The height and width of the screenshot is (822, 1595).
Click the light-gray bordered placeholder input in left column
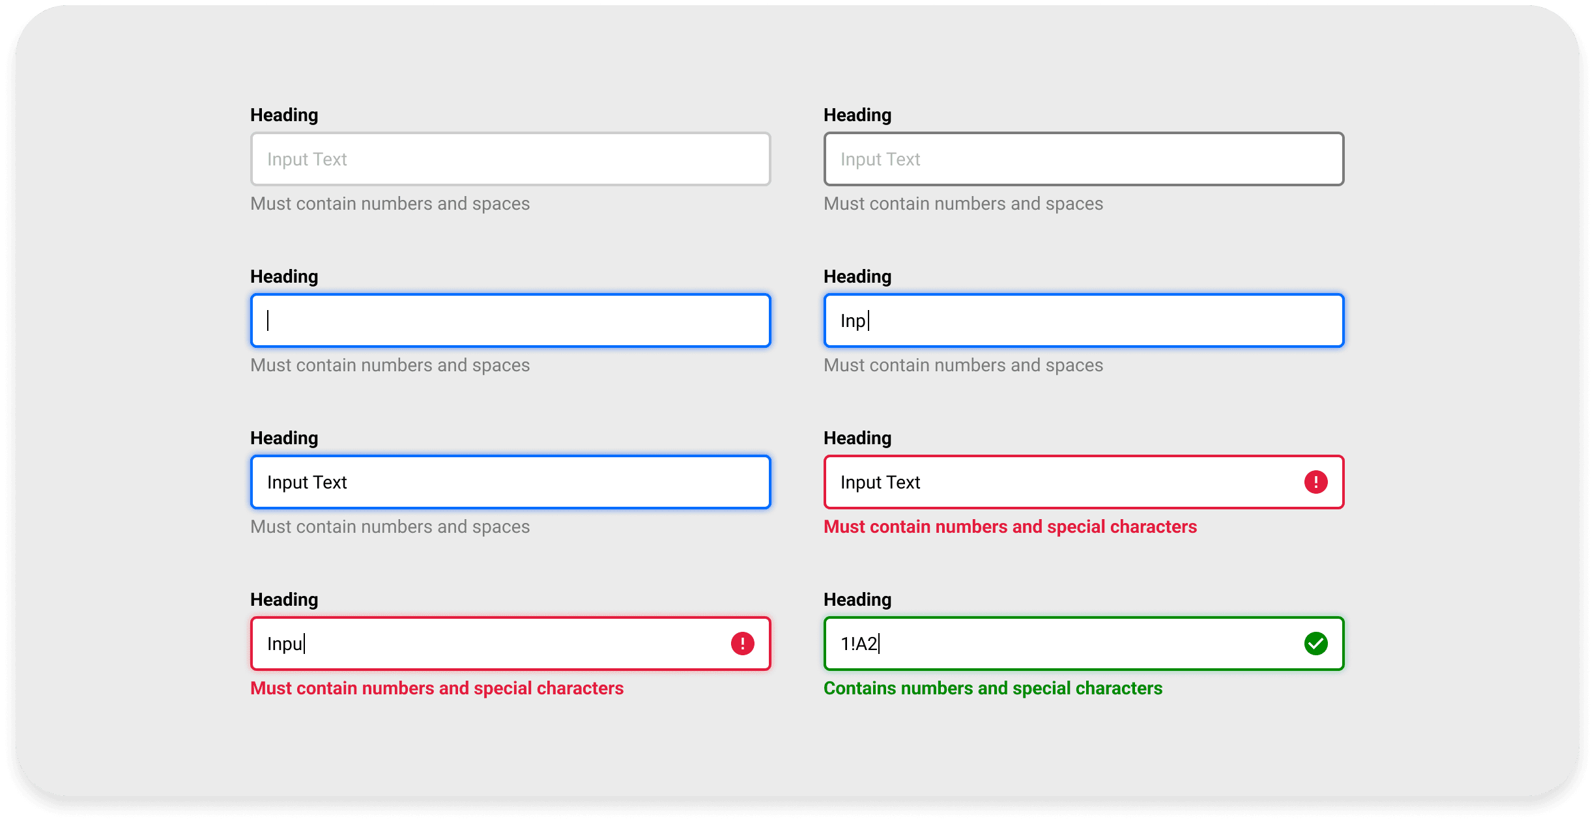click(x=510, y=159)
